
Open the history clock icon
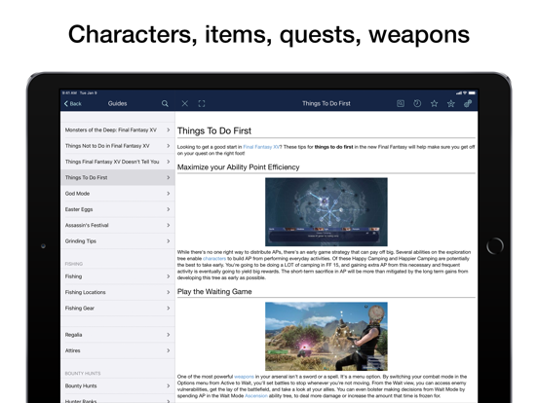pos(417,103)
